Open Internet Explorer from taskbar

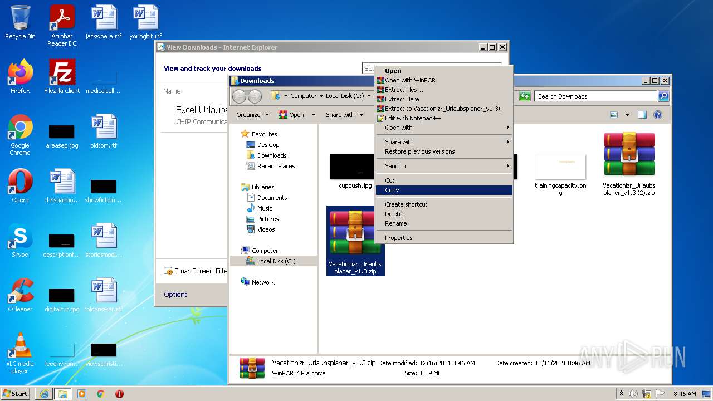(44, 394)
